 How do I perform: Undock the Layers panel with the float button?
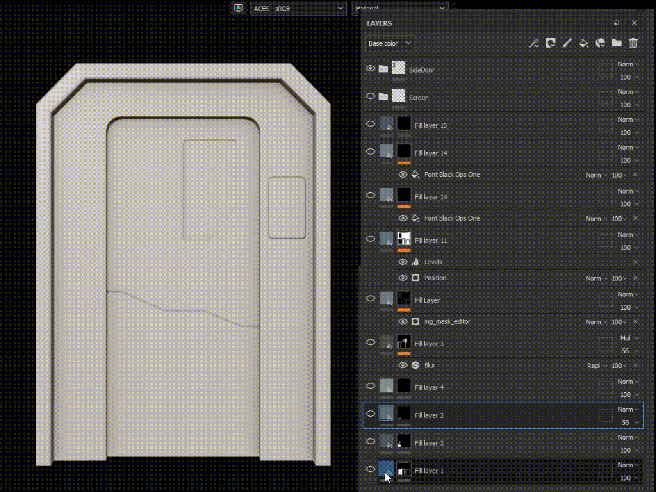coord(617,23)
